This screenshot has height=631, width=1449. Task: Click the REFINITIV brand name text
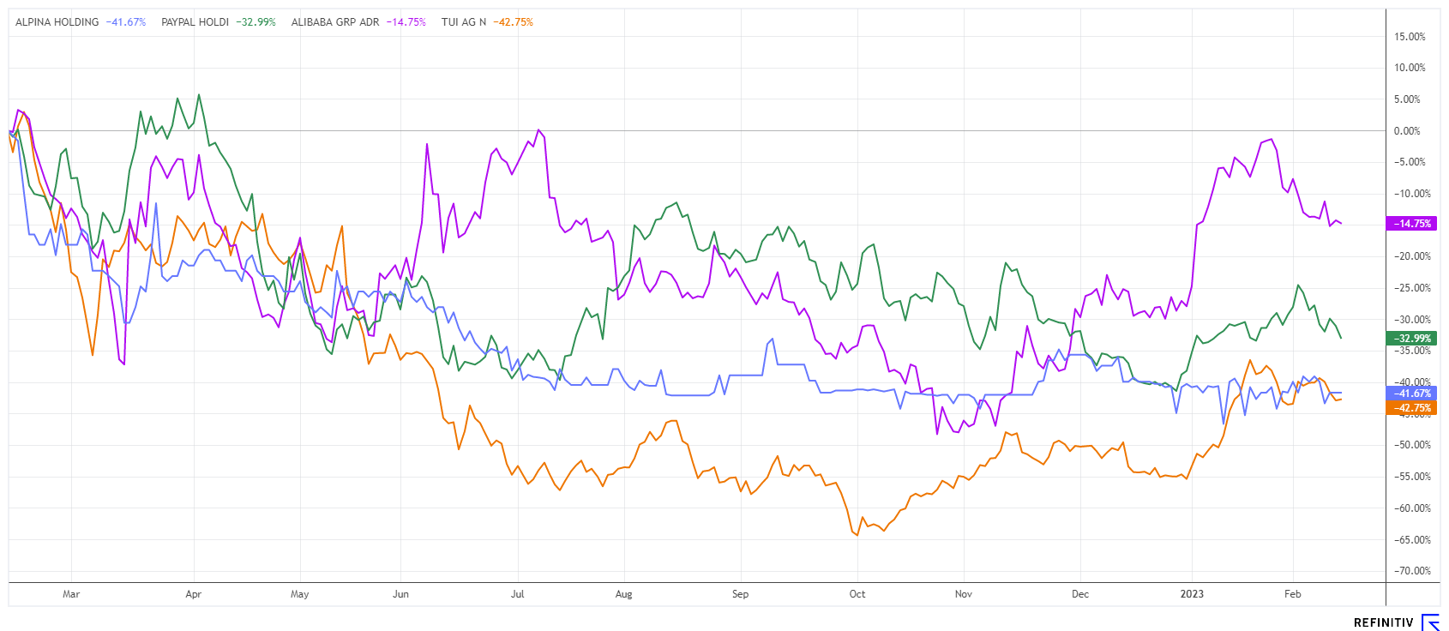1383,622
